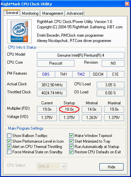Viewport: 131px width, 177px height.
Task: Click the window title bar text
Action: pos(26,4)
